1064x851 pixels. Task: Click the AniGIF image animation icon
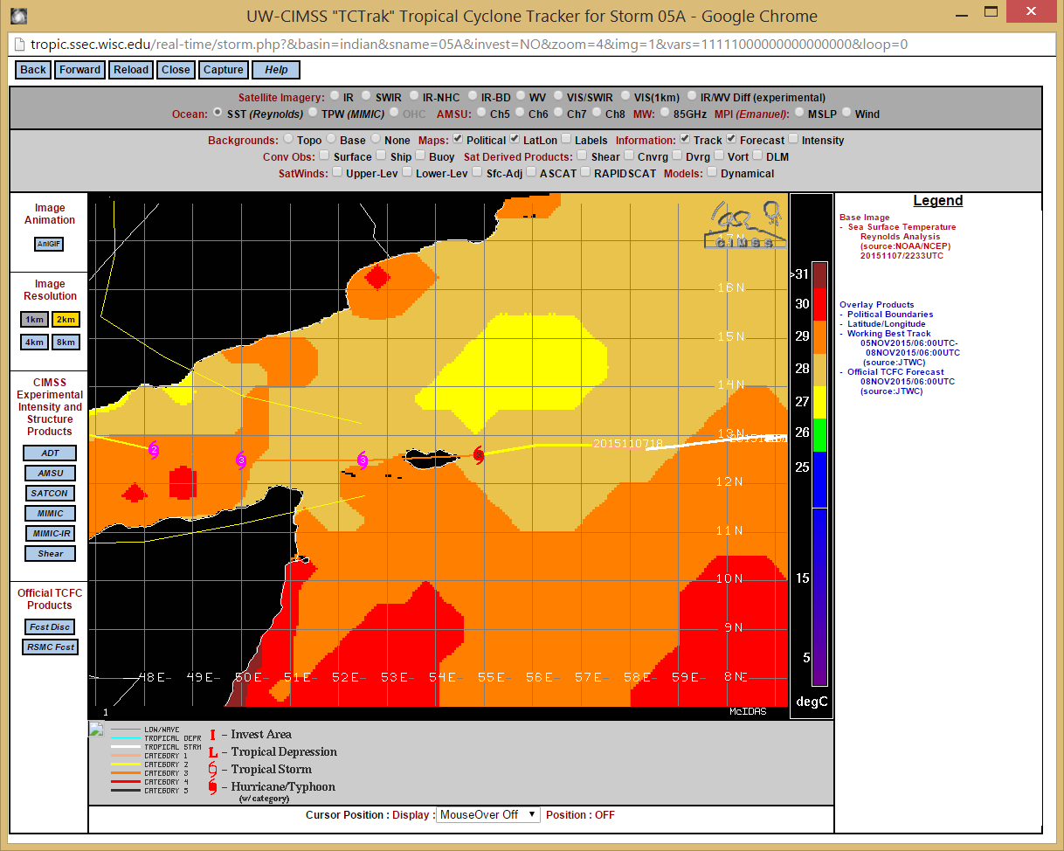coord(49,244)
